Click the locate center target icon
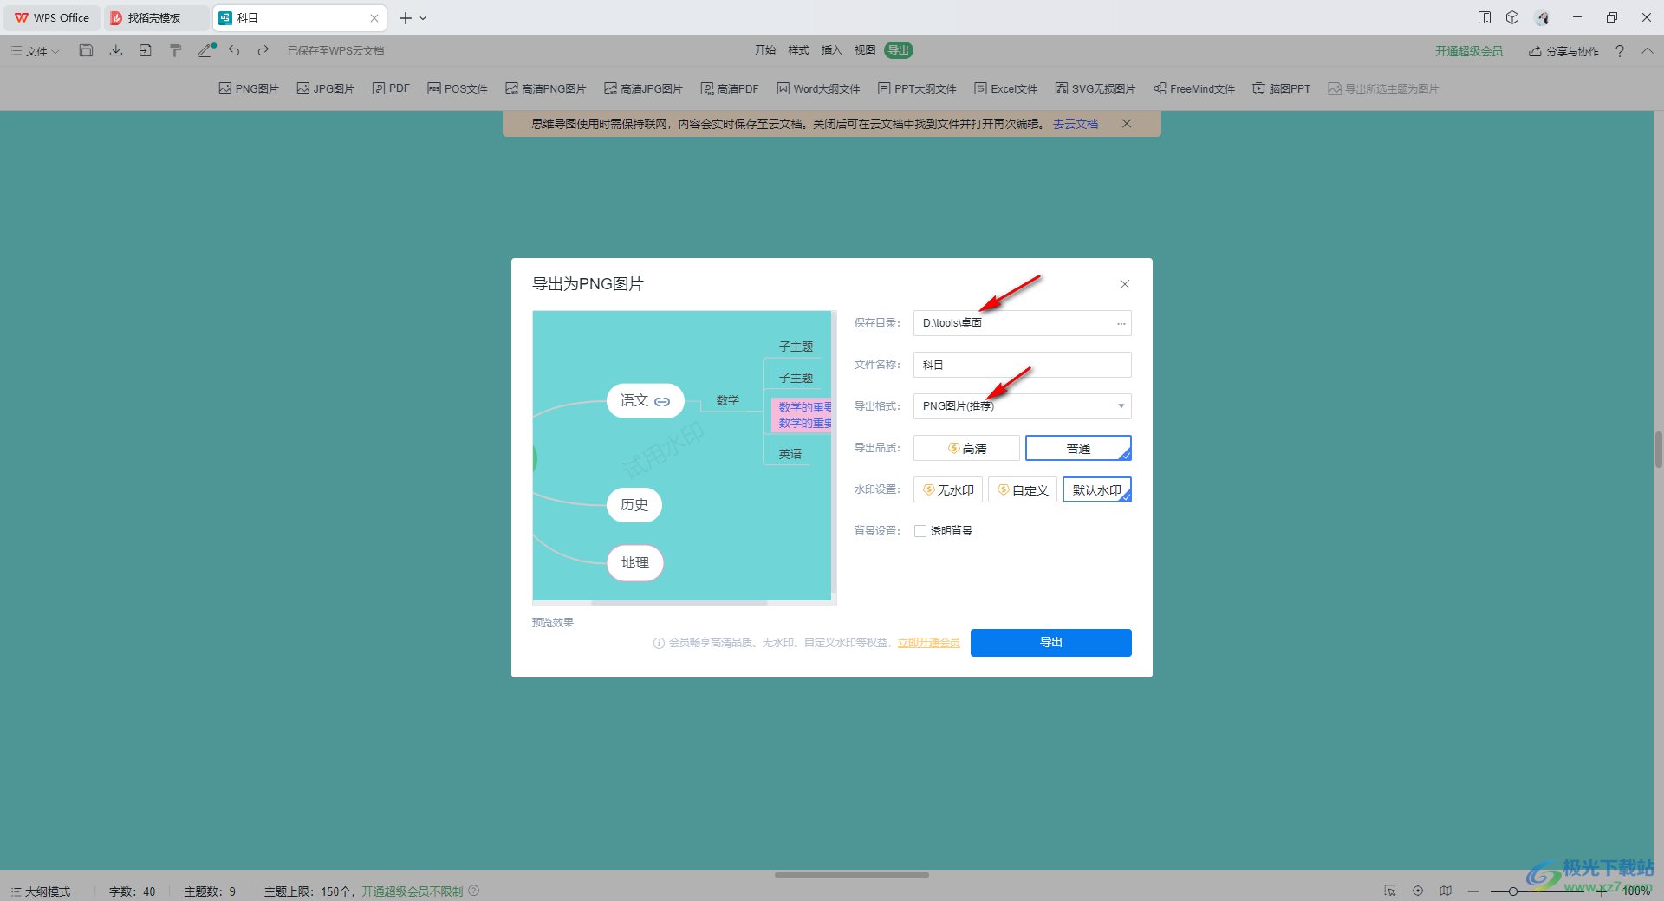The image size is (1664, 901). tap(1418, 891)
